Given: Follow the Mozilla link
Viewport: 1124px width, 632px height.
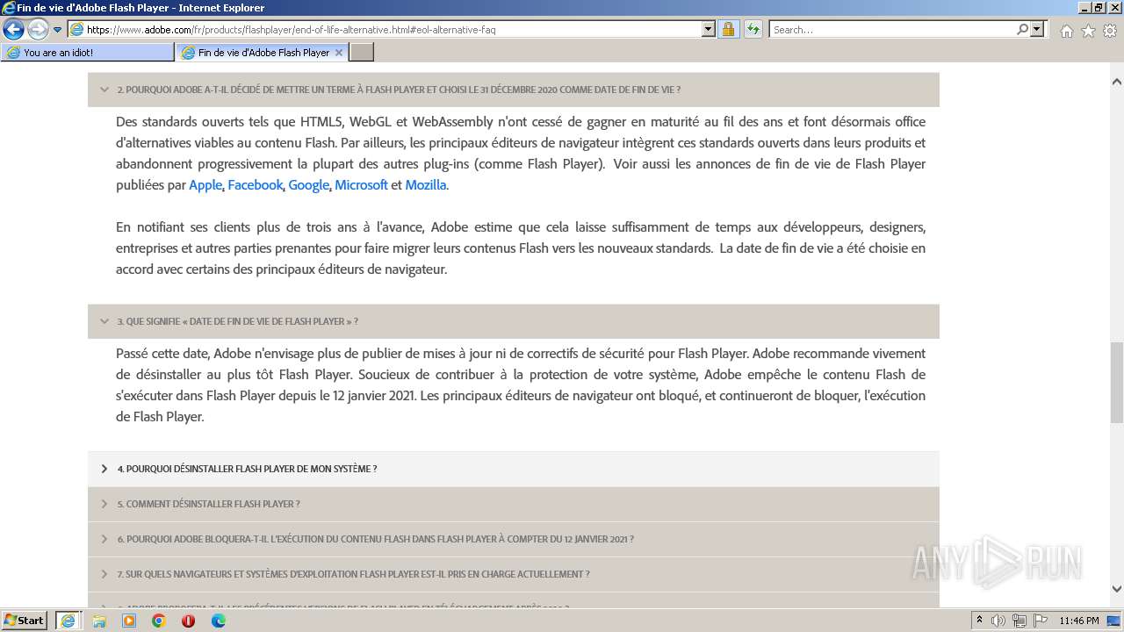Looking at the screenshot, I should 426,185.
